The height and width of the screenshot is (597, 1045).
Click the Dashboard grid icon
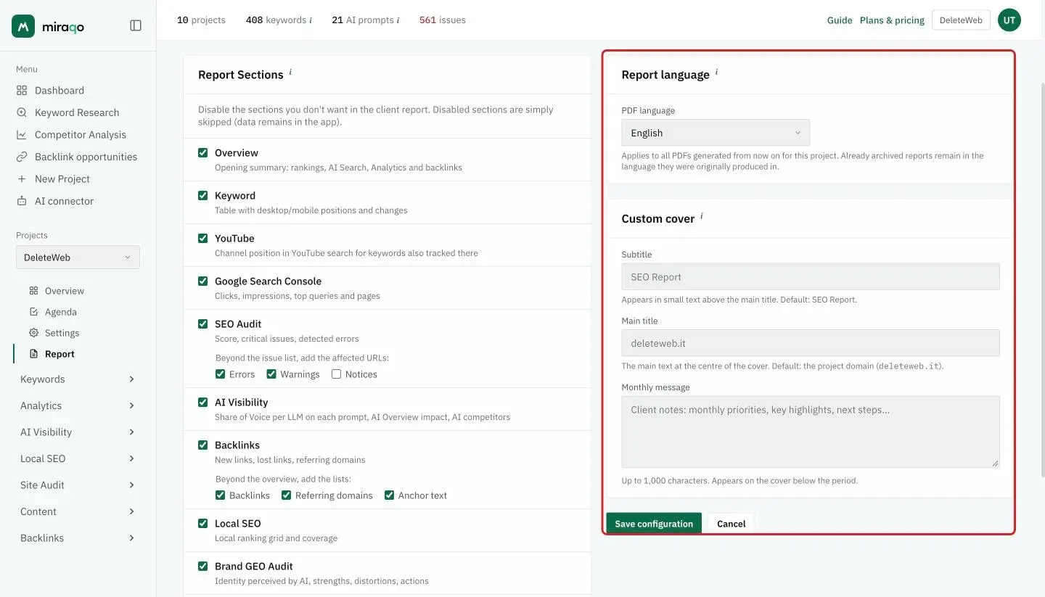coord(22,91)
